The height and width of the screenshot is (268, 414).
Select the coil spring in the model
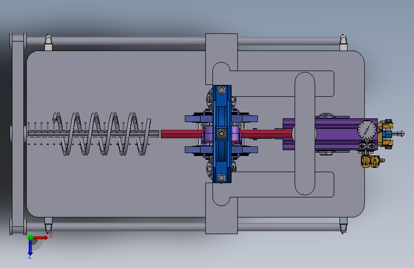(103, 134)
